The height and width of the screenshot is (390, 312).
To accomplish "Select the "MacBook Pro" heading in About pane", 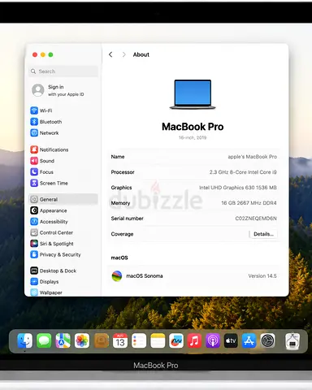I will tap(193, 127).
